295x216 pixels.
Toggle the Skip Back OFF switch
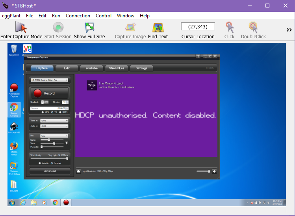pos(45,102)
